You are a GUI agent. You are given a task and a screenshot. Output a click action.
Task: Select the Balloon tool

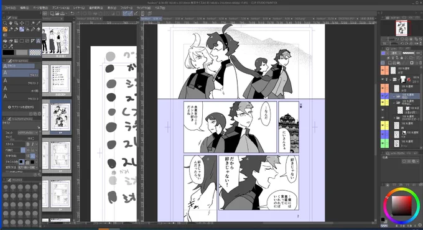(5, 47)
